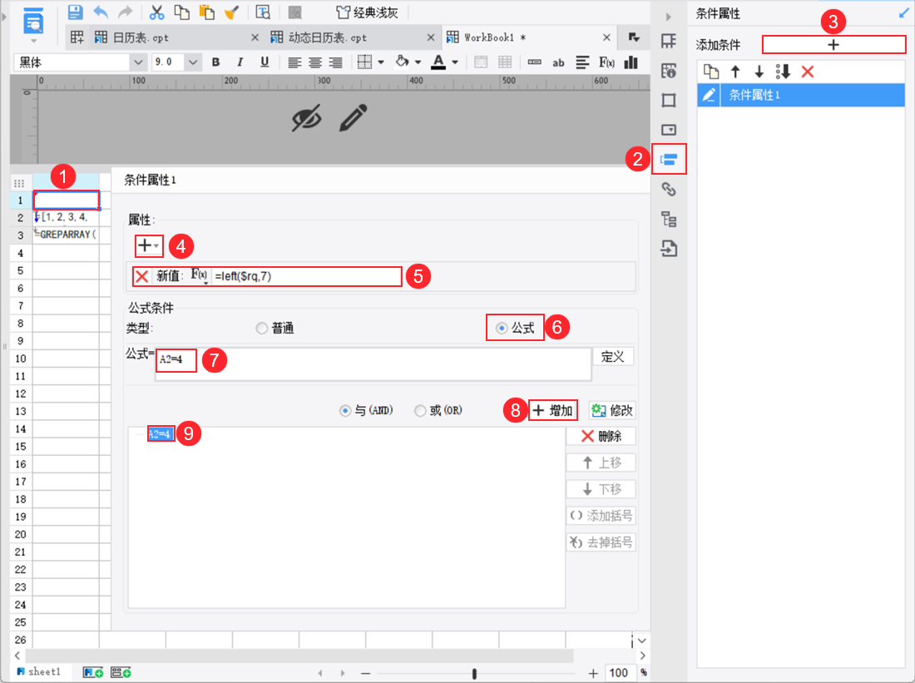915x683 pixels.
Task: Toggle Underline formatting
Action: [265, 62]
